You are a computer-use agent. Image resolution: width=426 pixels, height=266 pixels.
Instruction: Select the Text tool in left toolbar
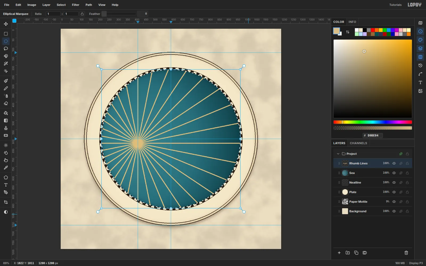click(x=6, y=185)
